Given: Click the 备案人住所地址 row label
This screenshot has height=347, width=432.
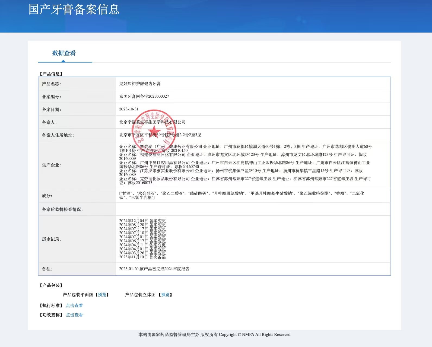Looking at the screenshot, I should point(58,135).
